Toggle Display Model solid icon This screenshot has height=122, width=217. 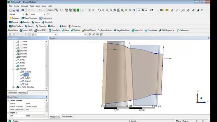click(x=143, y=10)
